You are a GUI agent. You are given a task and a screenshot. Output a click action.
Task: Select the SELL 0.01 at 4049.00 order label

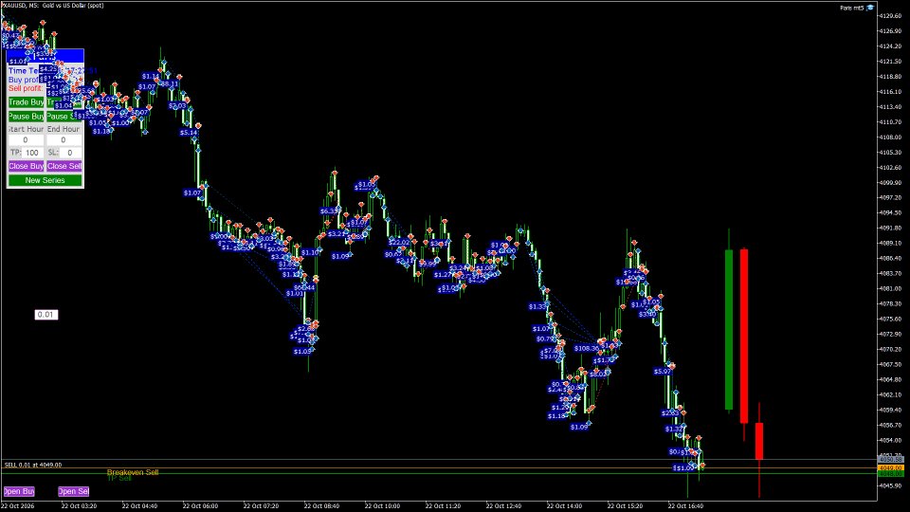coord(33,465)
